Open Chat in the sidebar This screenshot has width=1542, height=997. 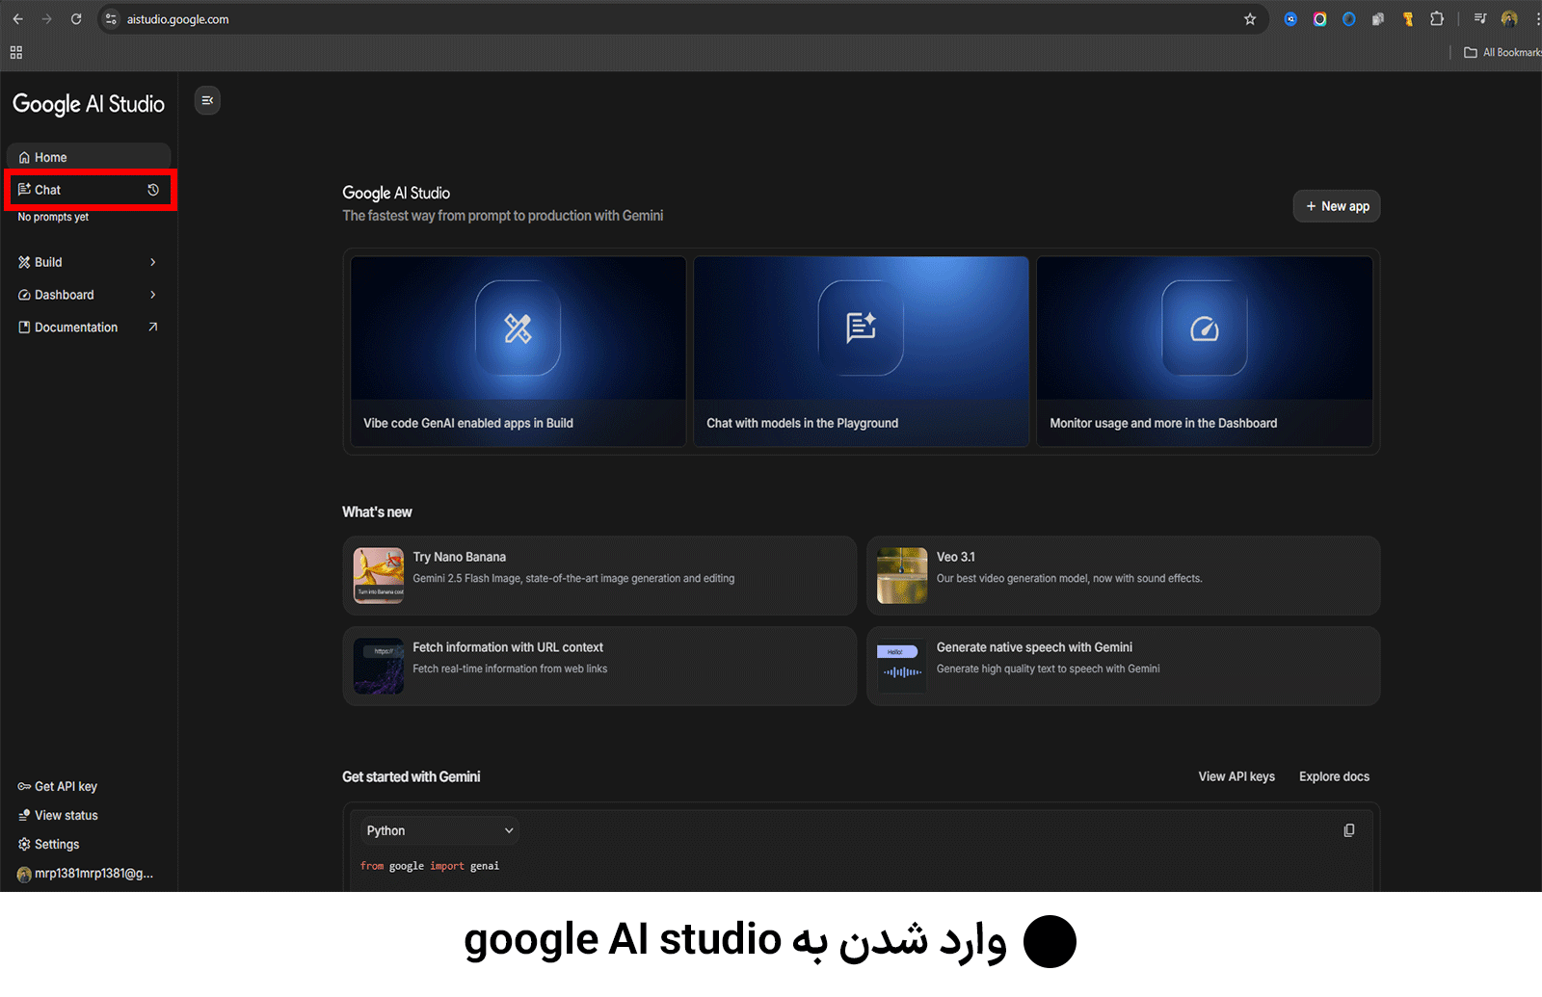[48, 190]
